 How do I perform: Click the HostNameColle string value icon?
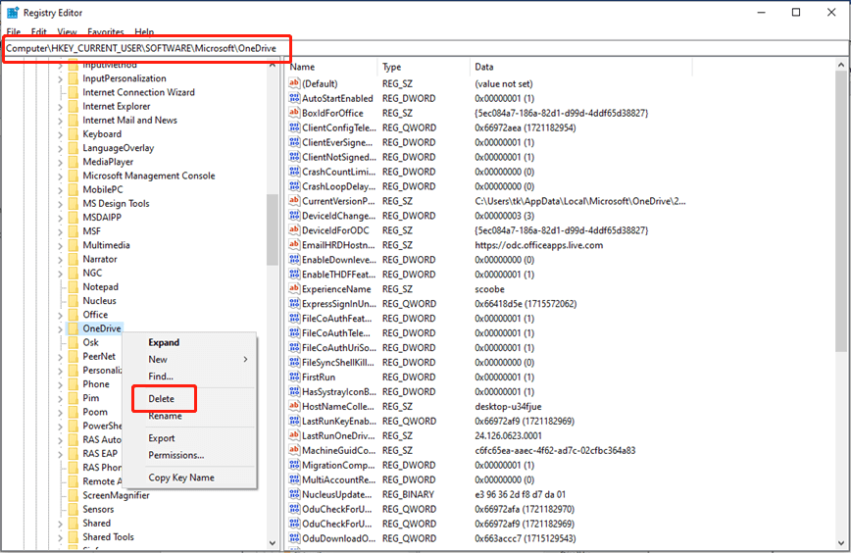[294, 406]
